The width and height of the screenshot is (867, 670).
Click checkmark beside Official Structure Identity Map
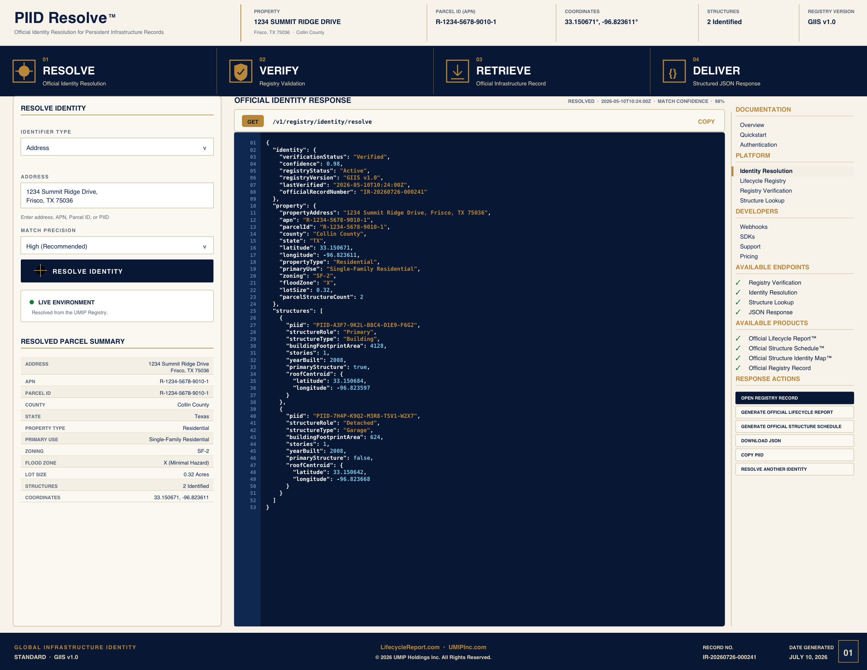(x=738, y=358)
